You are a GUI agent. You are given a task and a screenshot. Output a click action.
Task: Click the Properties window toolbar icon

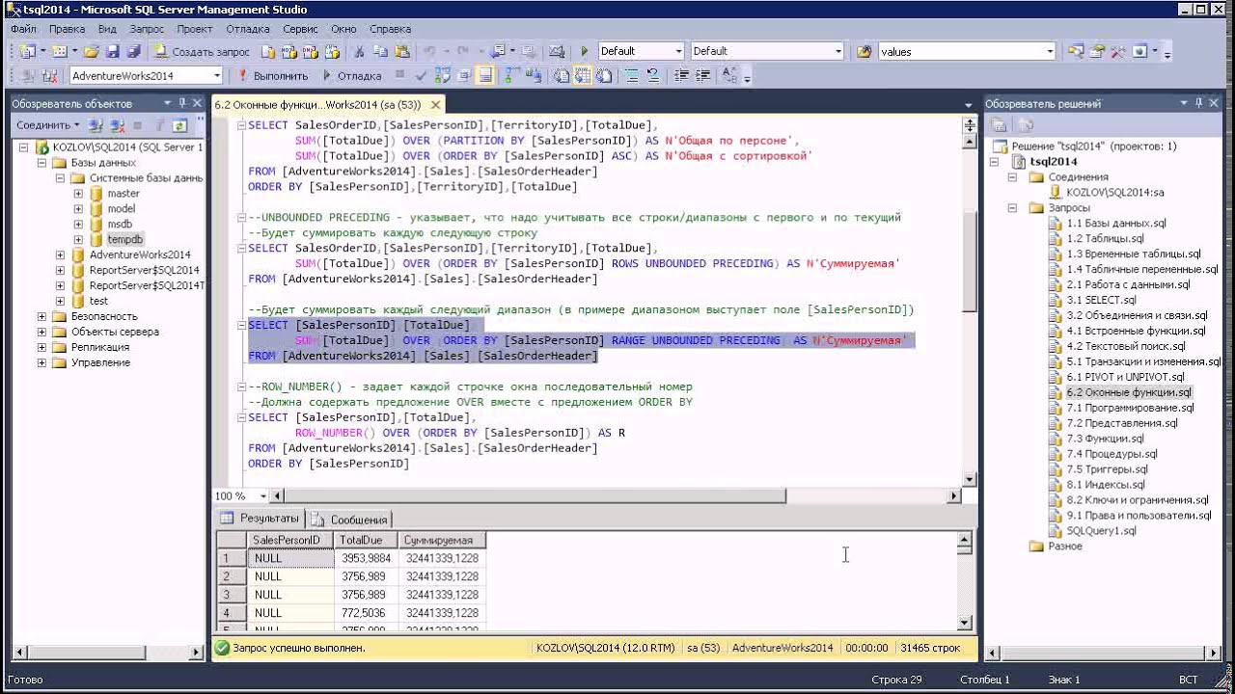pos(1096,51)
